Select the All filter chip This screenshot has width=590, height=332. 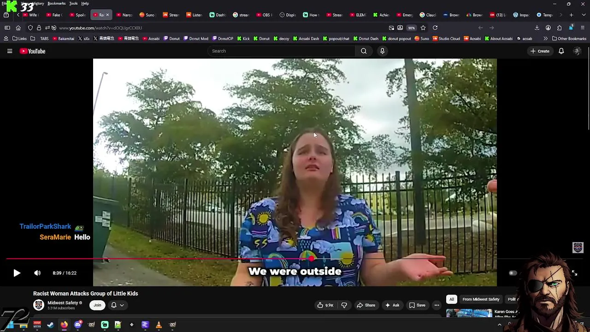click(452, 299)
